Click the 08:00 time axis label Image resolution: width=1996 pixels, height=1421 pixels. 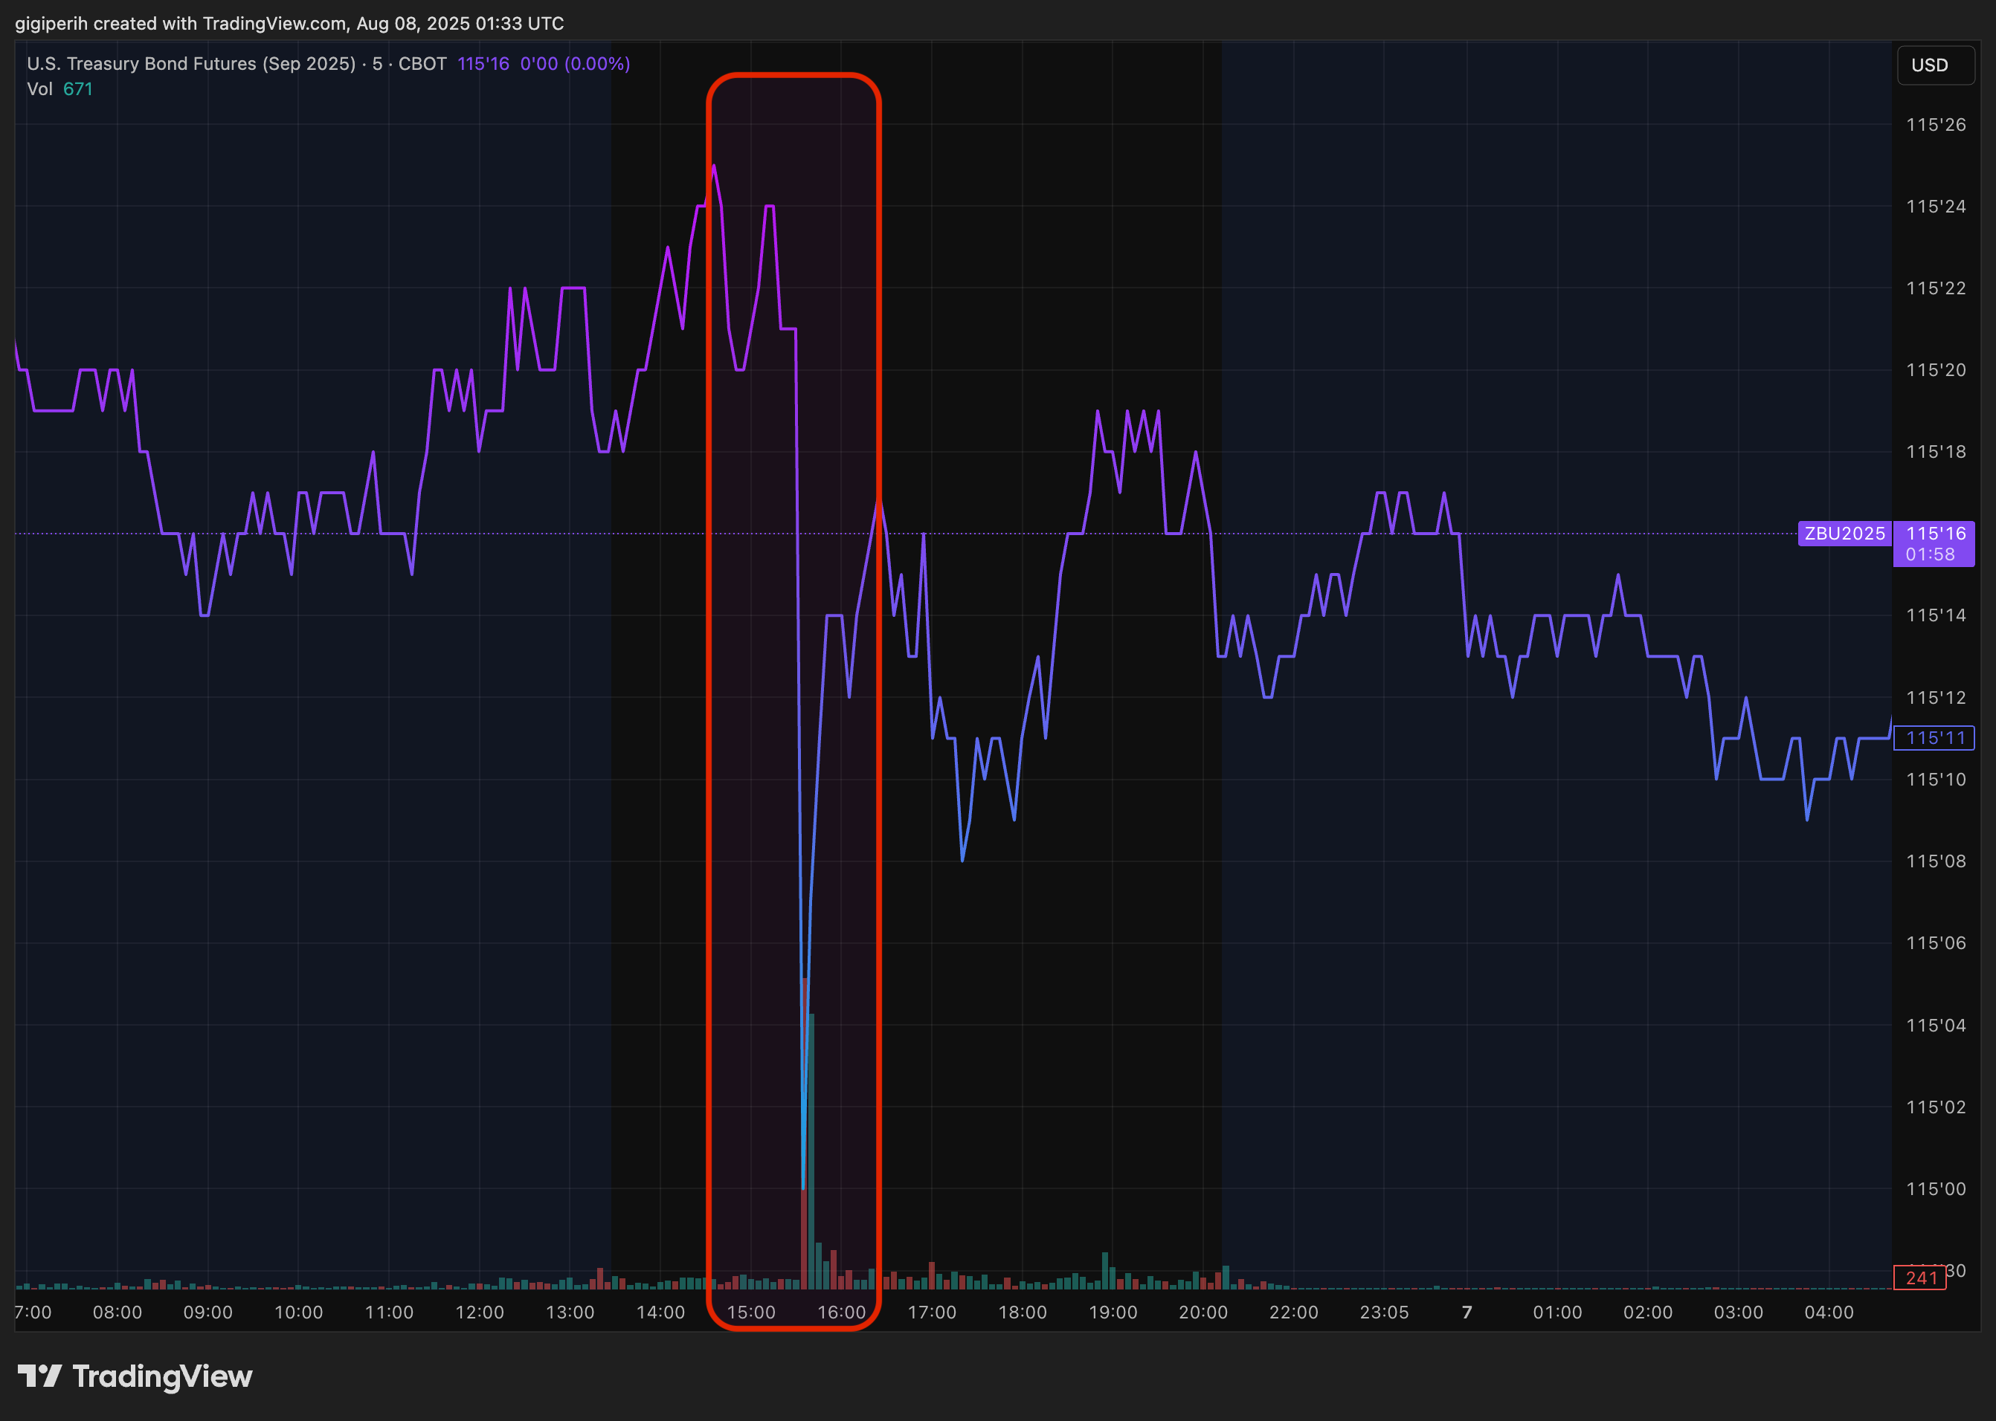point(117,1312)
